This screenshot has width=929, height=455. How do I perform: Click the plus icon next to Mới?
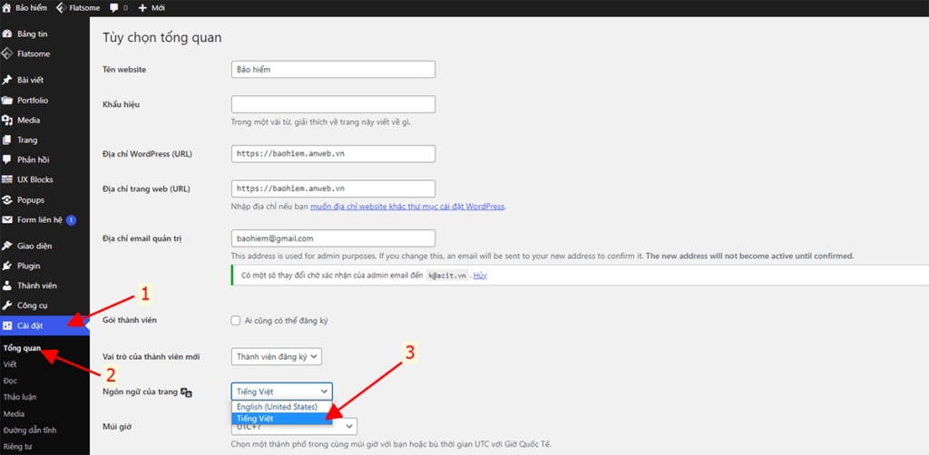point(142,8)
